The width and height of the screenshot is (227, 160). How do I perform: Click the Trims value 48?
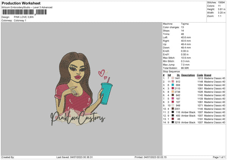coord(182,34)
